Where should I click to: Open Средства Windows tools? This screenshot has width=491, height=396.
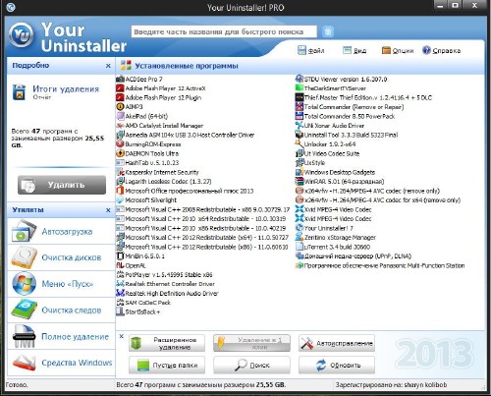61,363
